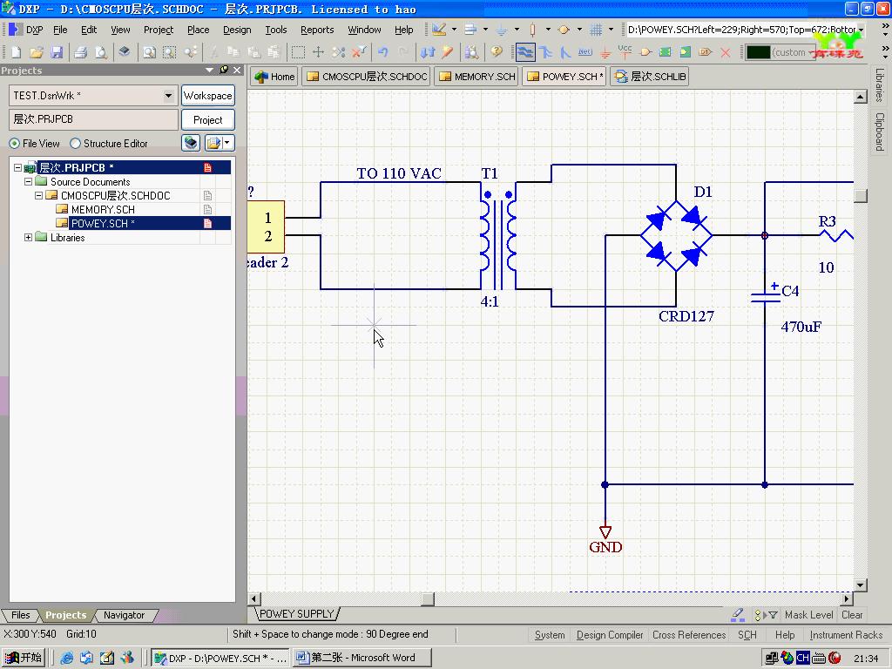The height and width of the screenshot is (669, 892).
Task: Switch to the 层次.SCHLIB document tab
Action: tap(650, 77)
